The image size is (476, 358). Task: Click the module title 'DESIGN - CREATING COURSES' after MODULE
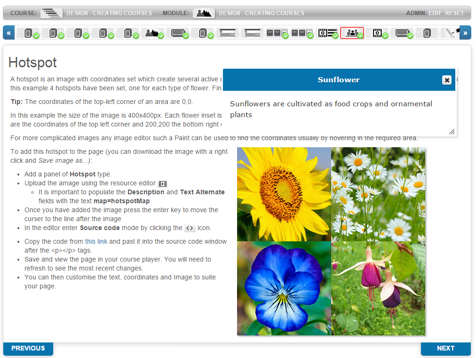[x=262, y=13]
